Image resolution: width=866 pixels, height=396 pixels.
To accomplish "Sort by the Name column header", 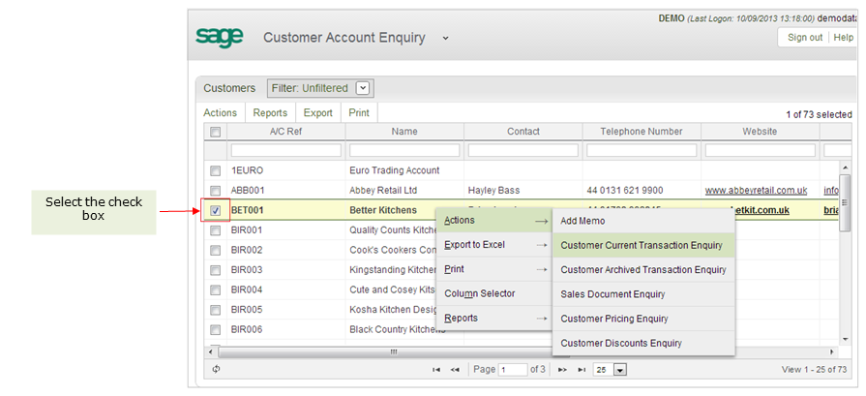I will click(x=404, y=132).
